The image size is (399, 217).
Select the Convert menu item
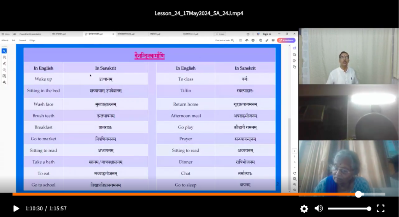pos(23,40)
